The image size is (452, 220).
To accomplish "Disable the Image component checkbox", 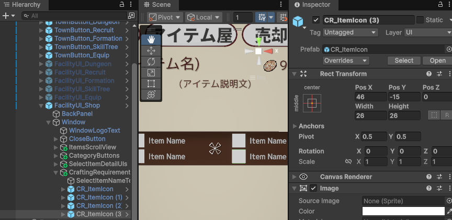I will [313, 188].
